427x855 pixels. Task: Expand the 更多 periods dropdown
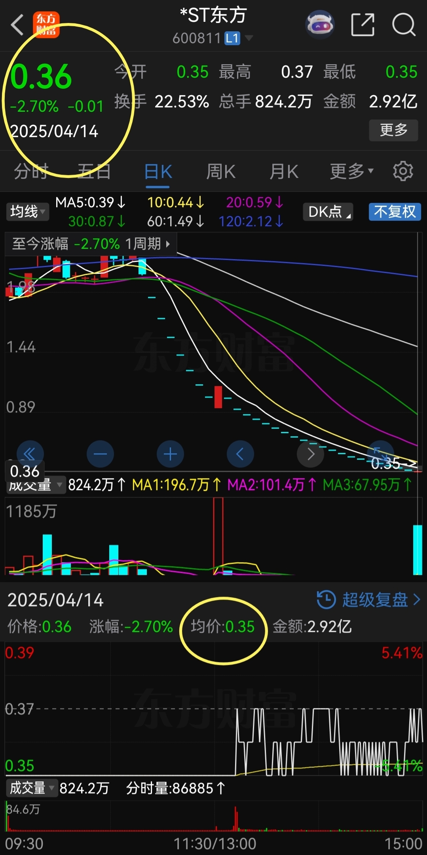[352, 171]
